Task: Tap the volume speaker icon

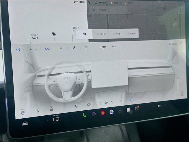Action: [159, 106]
